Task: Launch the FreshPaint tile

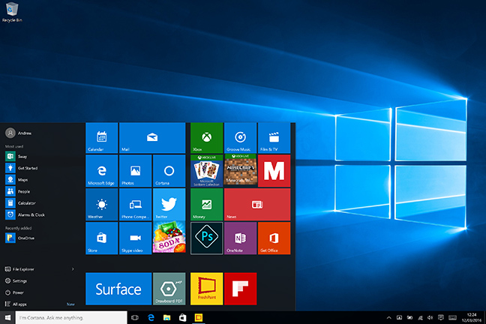Action: 207,289
